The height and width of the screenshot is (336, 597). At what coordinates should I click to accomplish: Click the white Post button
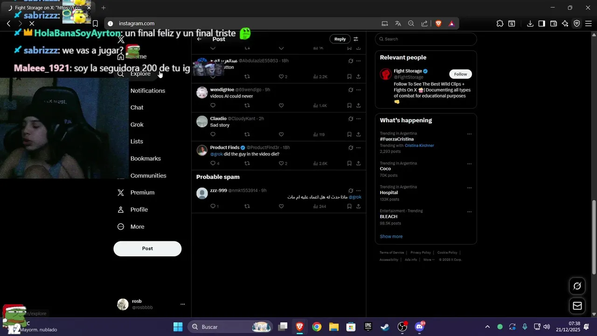click(x=147, y=249)
